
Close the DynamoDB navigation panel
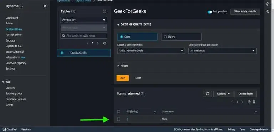(45, 6)
